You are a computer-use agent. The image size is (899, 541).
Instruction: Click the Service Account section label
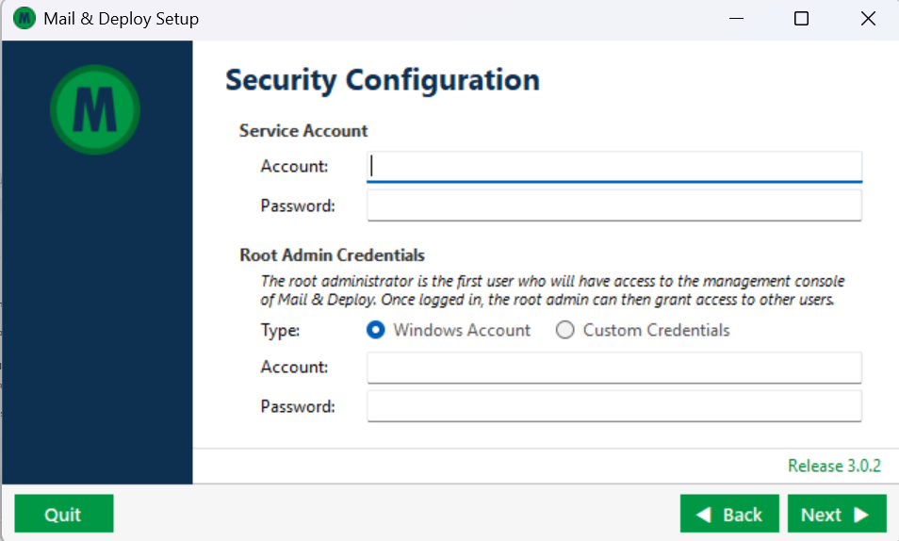pos(303,131)
